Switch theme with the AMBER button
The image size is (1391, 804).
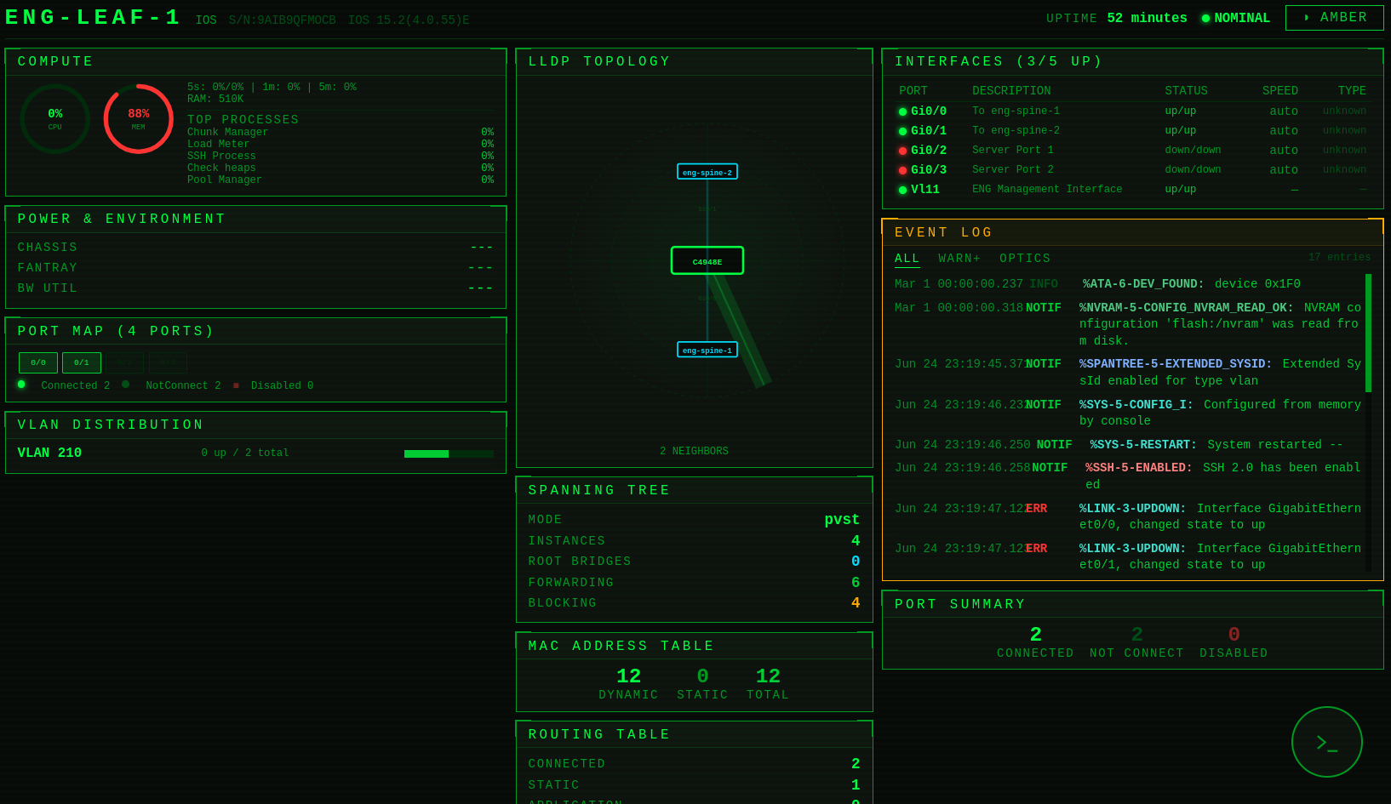(1334, 18)
